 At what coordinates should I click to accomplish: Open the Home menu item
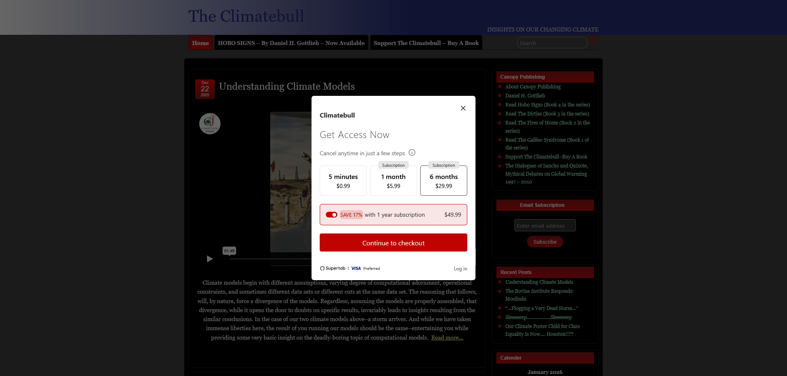click(x=200, y=43)
